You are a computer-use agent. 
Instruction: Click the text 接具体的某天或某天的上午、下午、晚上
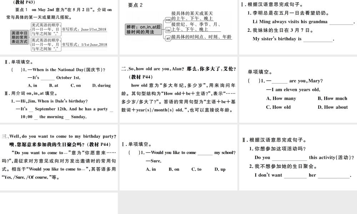[192, 16]
